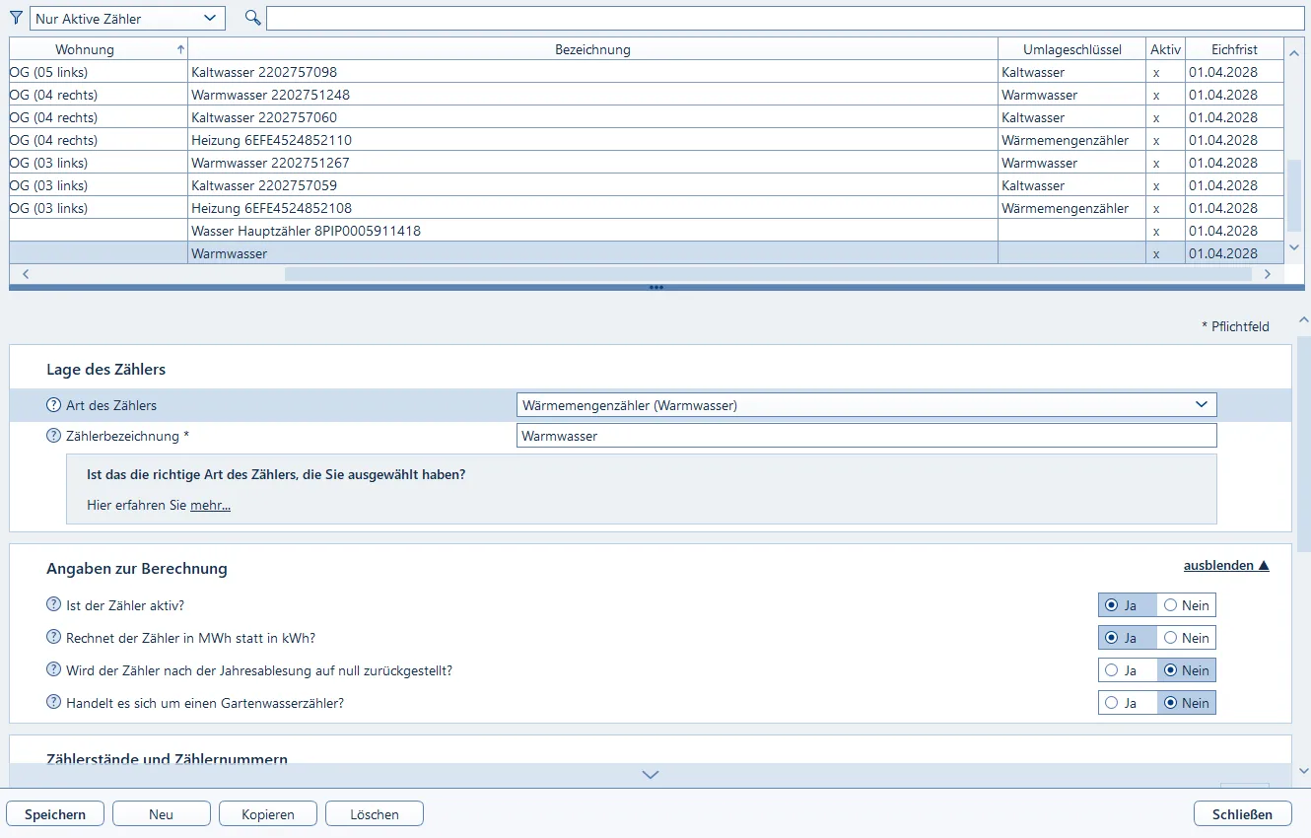Click the Eichfrist column header

point(1234,49)
